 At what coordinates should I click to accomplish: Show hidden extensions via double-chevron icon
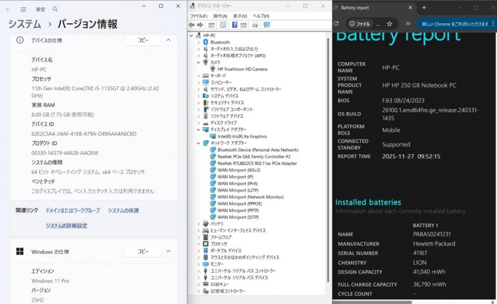coord(408,24)
